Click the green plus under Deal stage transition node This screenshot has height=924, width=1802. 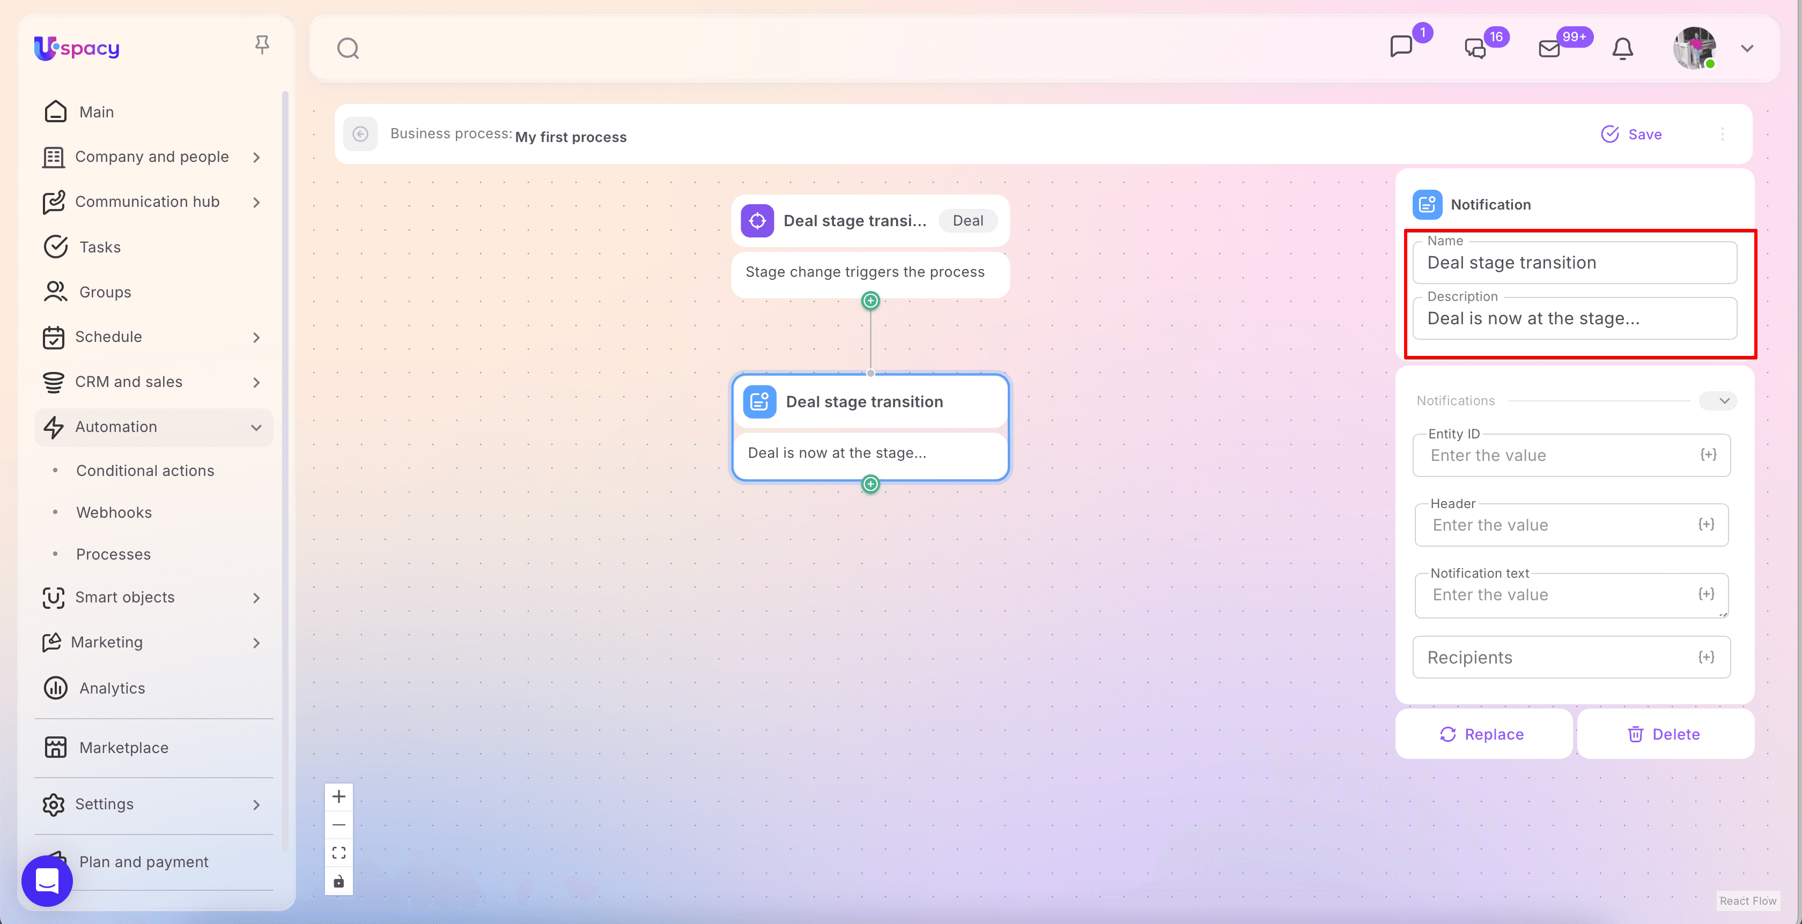pyautogui.click(x=870, y=483)
